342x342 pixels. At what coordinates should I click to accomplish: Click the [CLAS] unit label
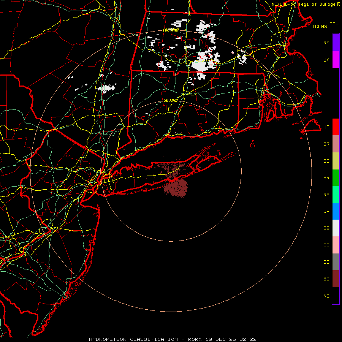(x=321, y=26)
